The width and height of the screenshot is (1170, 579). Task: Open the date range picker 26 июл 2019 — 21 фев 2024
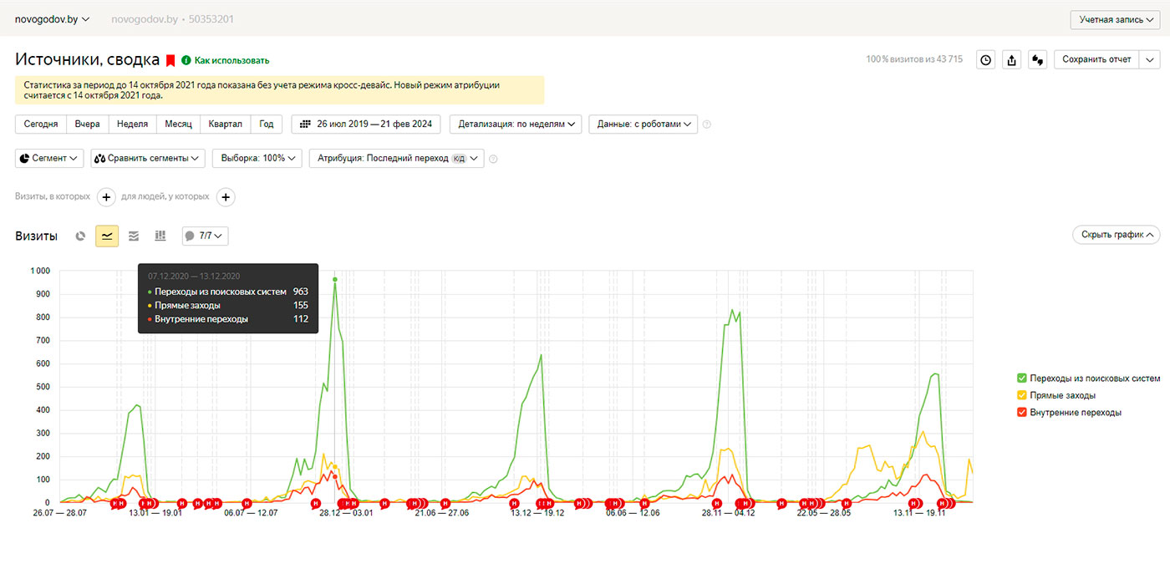tap(366, 124)
